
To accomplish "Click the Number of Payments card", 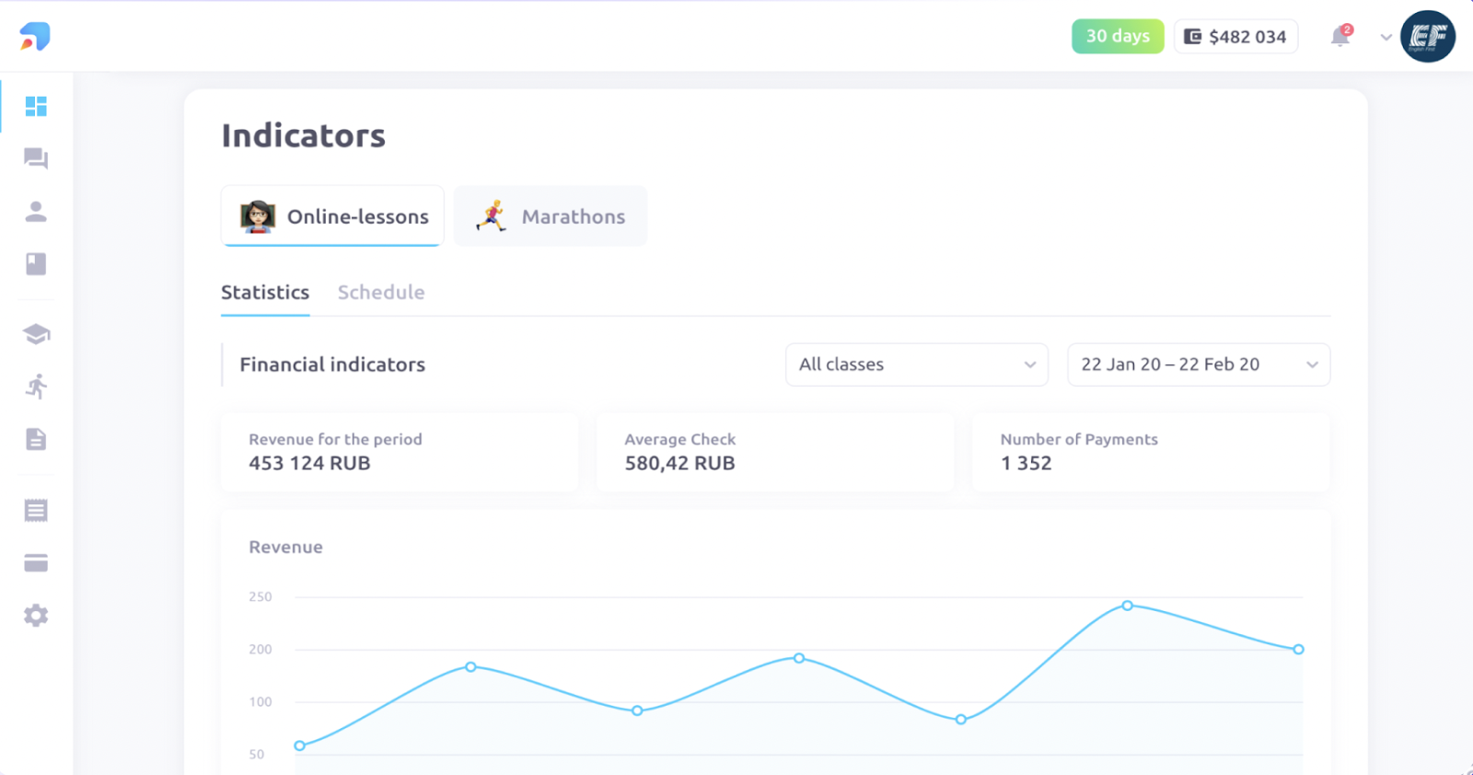I will [x=1151, y=452].
